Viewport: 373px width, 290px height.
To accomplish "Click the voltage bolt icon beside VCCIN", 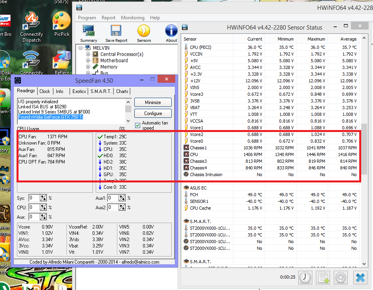I will 186,54.
